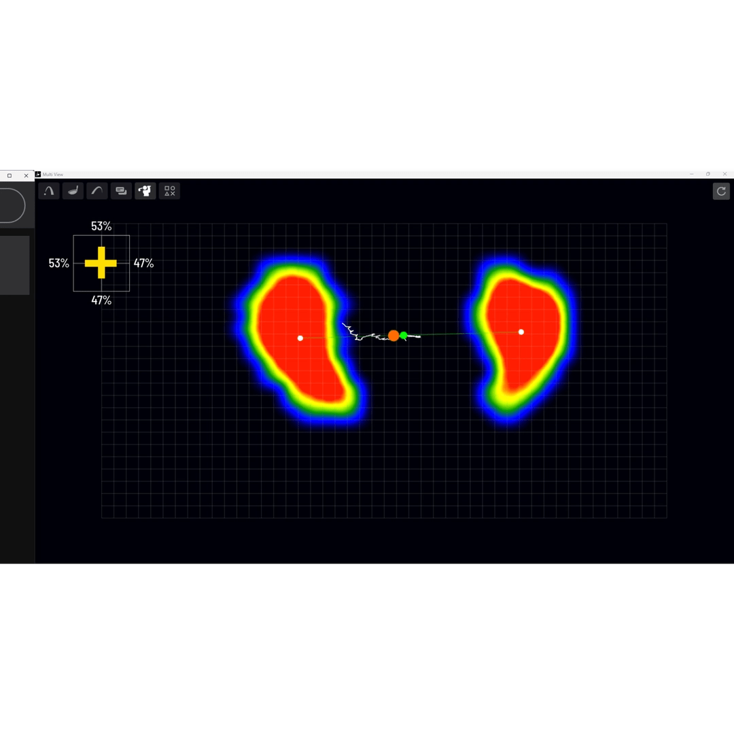Viewport: 734px width, 734px height.
Task: Switch to the shot curve view icon
Action: point(97,191)
